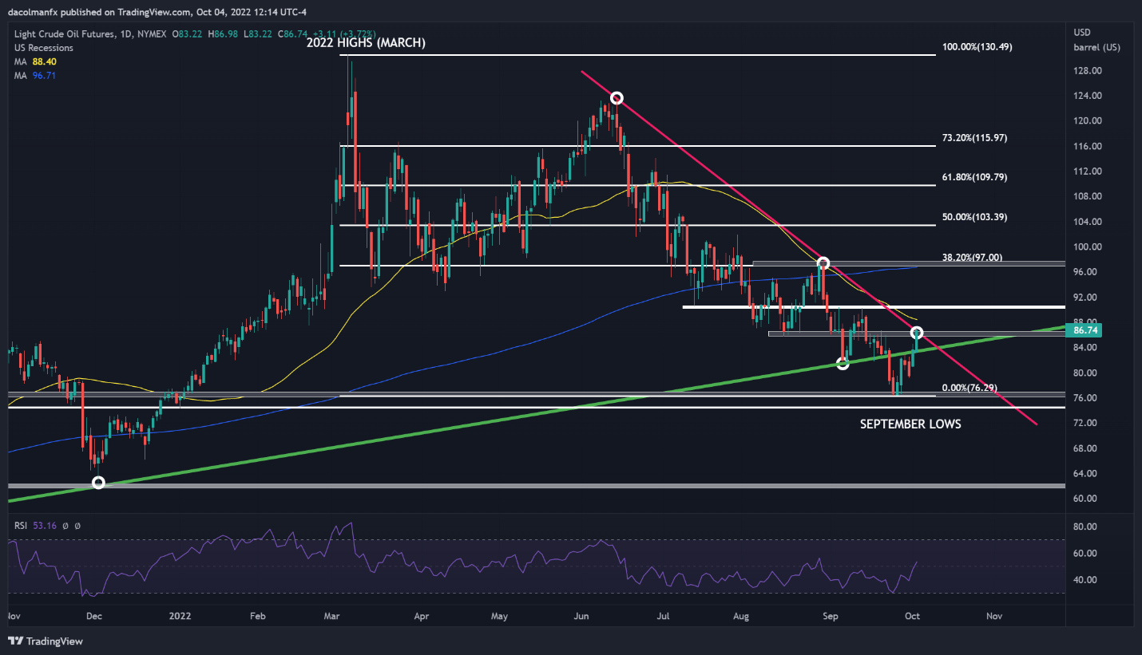Click the May label on time axis
1142x655 pixels.
point(499,617)
